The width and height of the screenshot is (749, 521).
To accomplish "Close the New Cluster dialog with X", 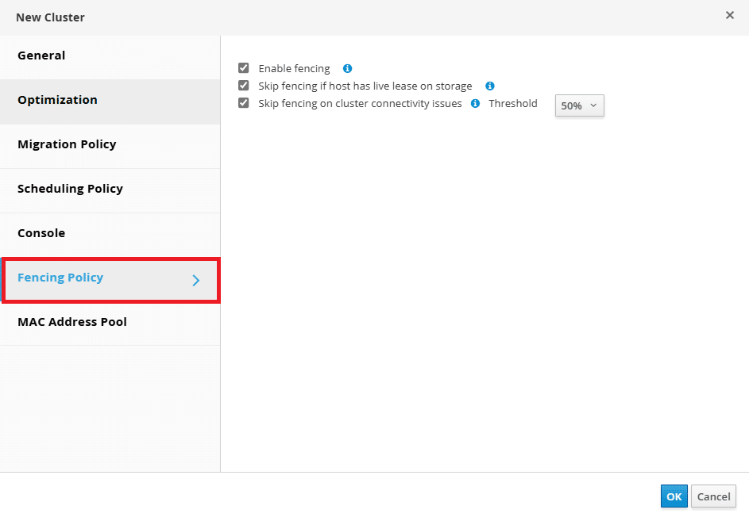I will (x=729, y=15).
